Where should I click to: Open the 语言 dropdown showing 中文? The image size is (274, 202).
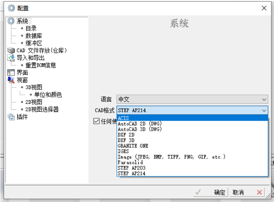[192, 99]
